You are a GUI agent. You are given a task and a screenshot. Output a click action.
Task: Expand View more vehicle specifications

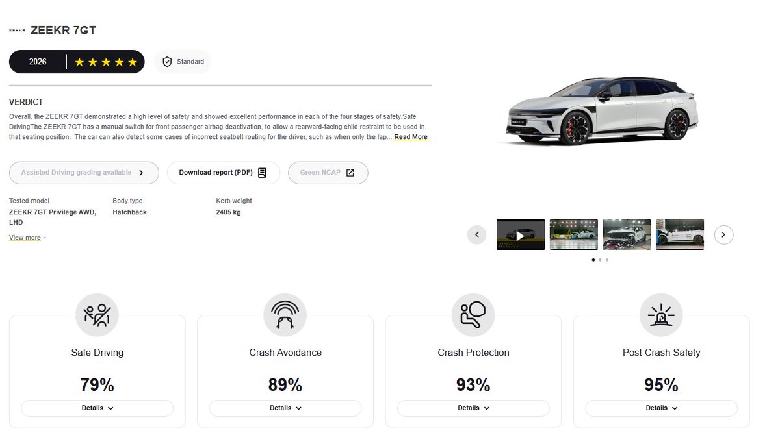(x=27, y=238)
